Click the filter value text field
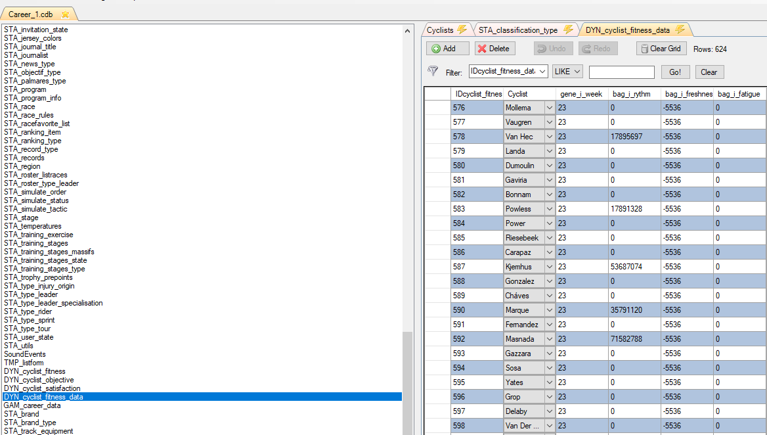The image size is (767, 435). (x=621, y=72)
